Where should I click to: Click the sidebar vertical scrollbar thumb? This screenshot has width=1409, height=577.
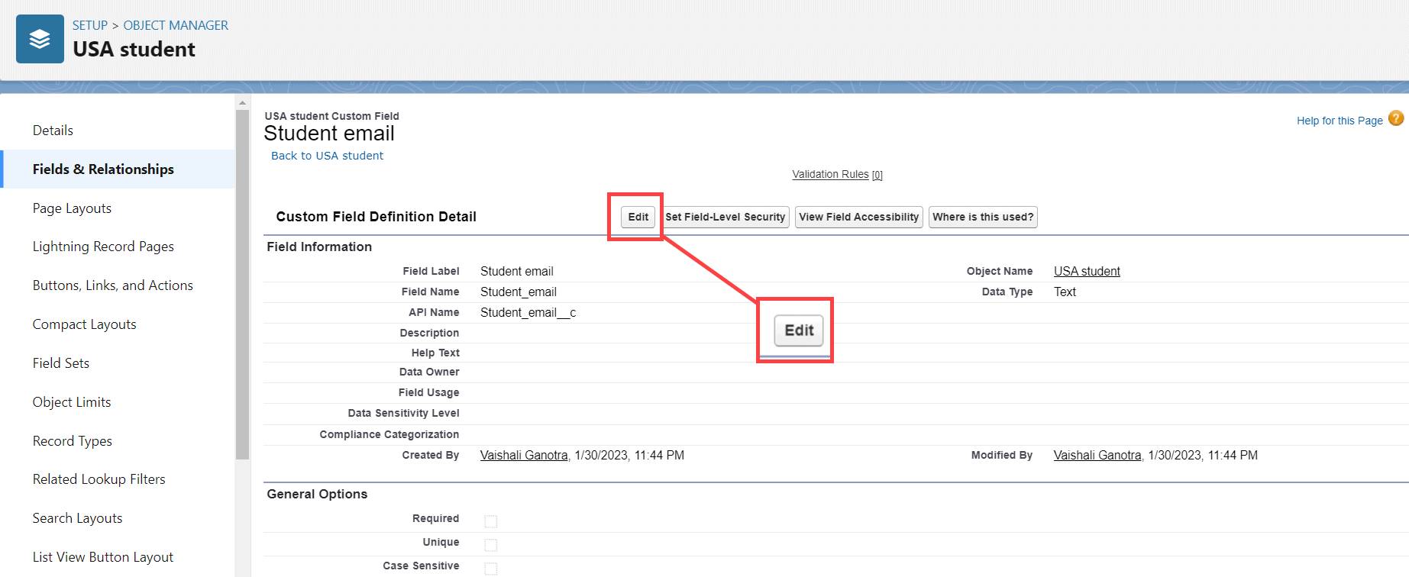pyautogui.click(x=242, y=285)
